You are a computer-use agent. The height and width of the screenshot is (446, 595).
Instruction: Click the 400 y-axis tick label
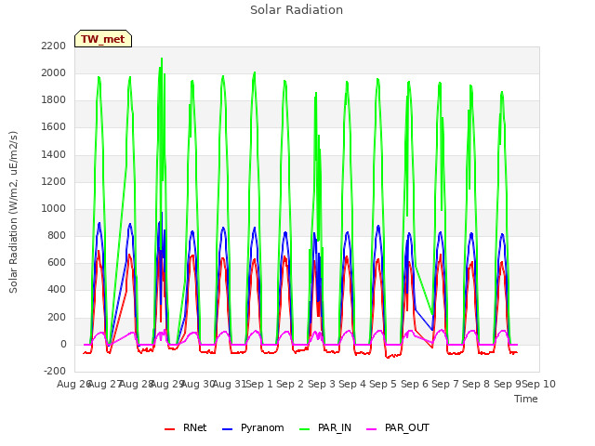[57, 290]
